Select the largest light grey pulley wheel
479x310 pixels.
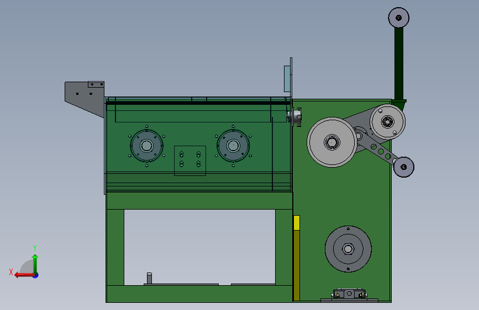pos(331,142)
